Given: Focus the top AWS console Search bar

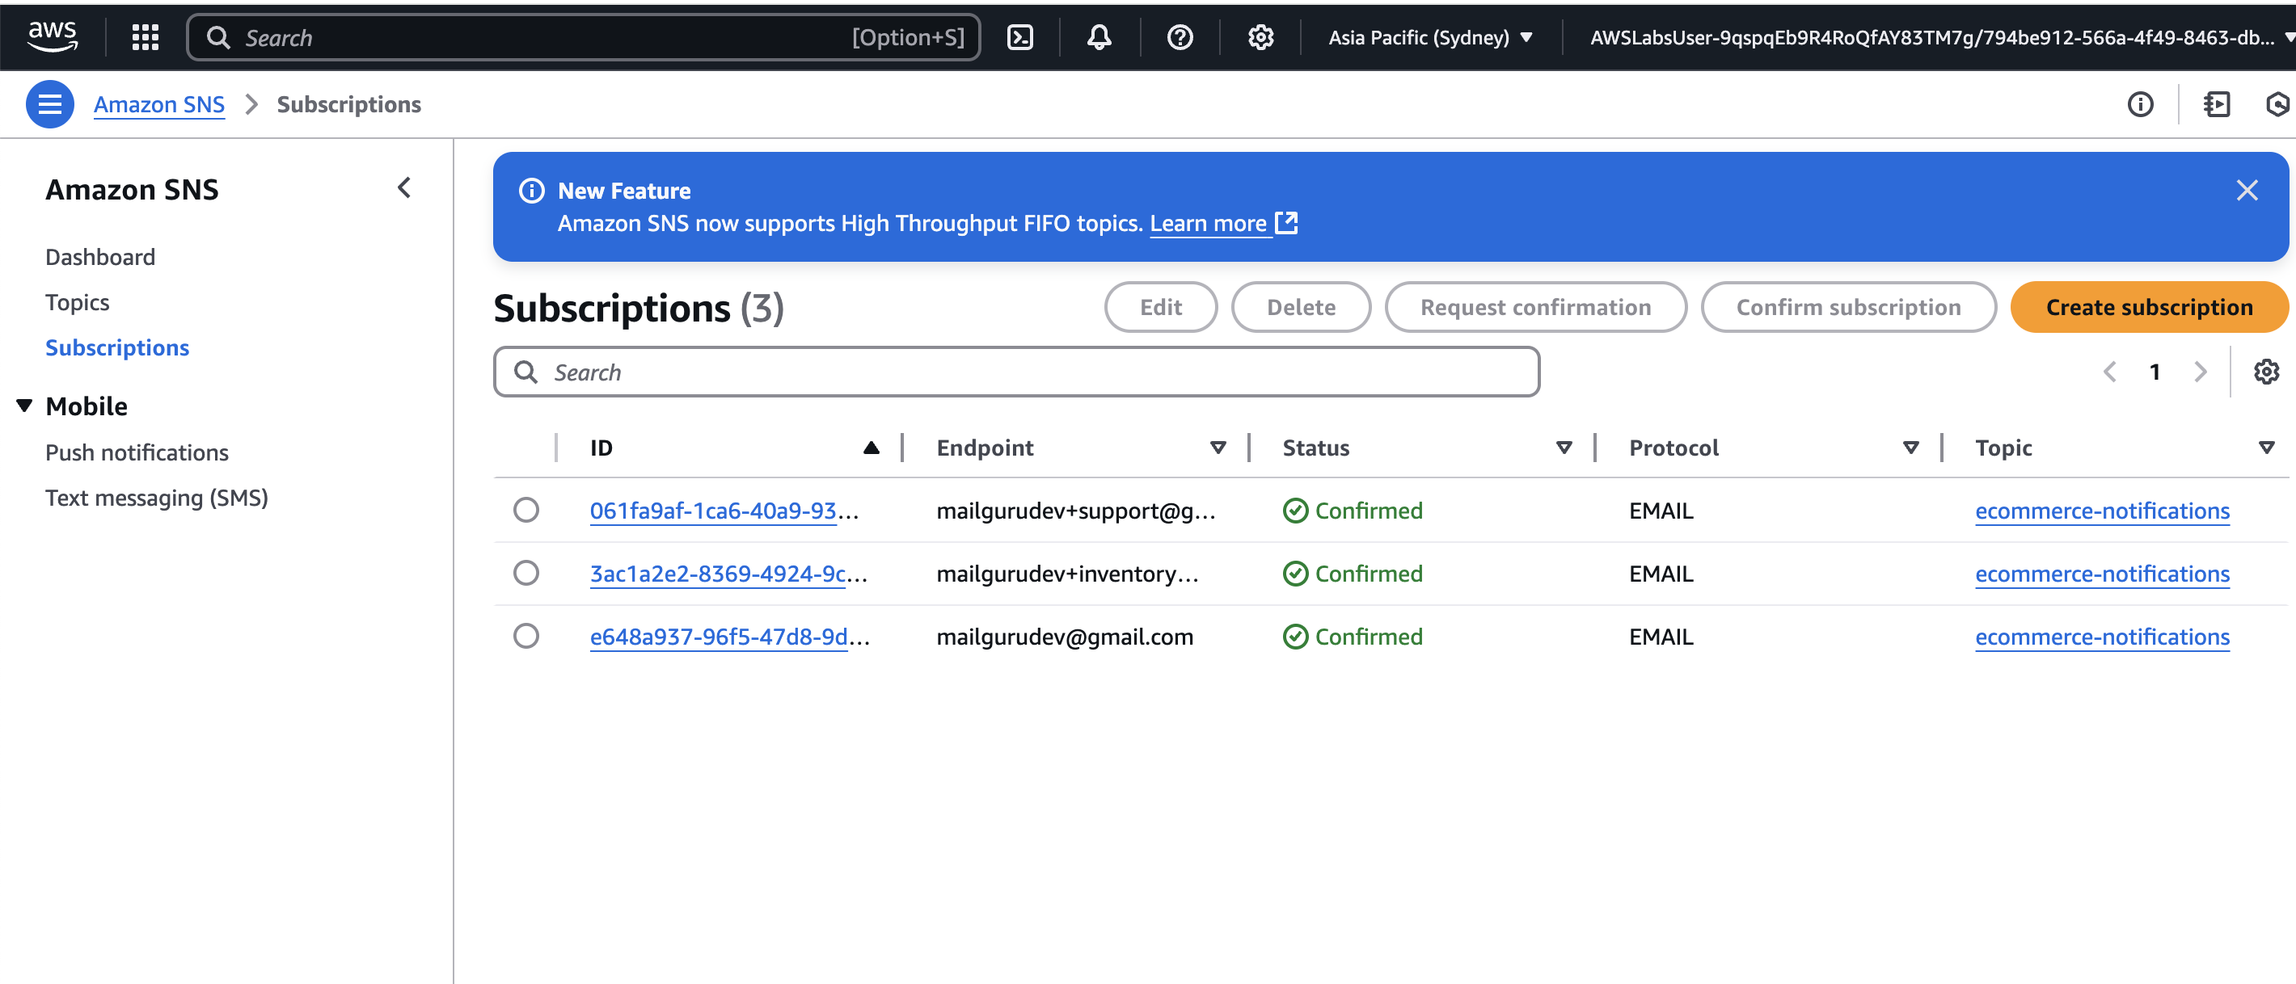Looking at the screenshot, I should click(584, 36).
